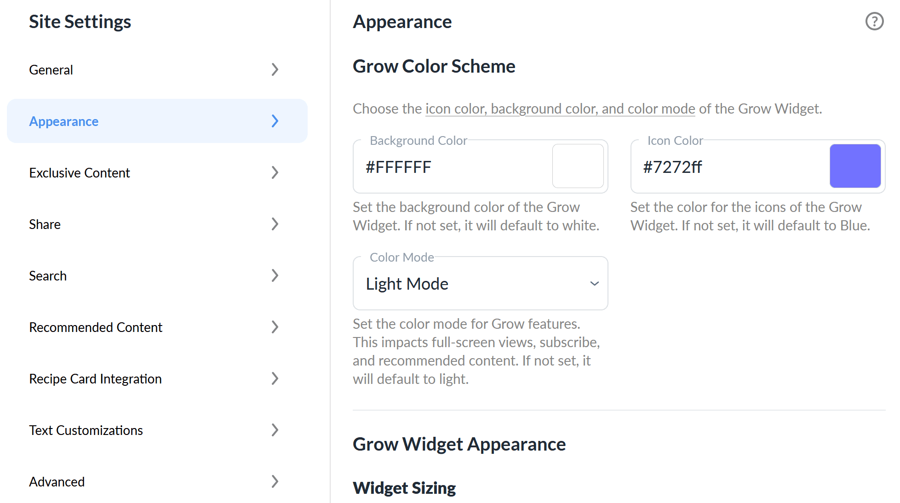Select the Appearance menu item
900x503 pixels.
pos(157,121)
